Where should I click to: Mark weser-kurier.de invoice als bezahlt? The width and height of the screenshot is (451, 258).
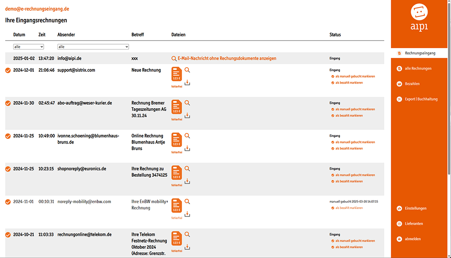349,115
